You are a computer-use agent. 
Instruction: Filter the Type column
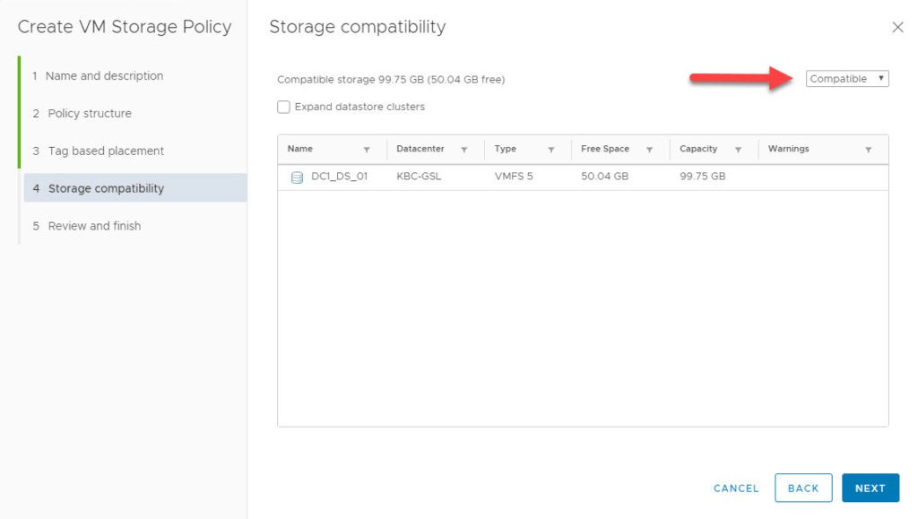551,149
